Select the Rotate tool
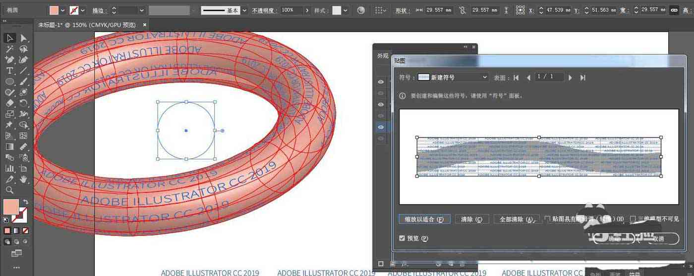 point(23,103)
